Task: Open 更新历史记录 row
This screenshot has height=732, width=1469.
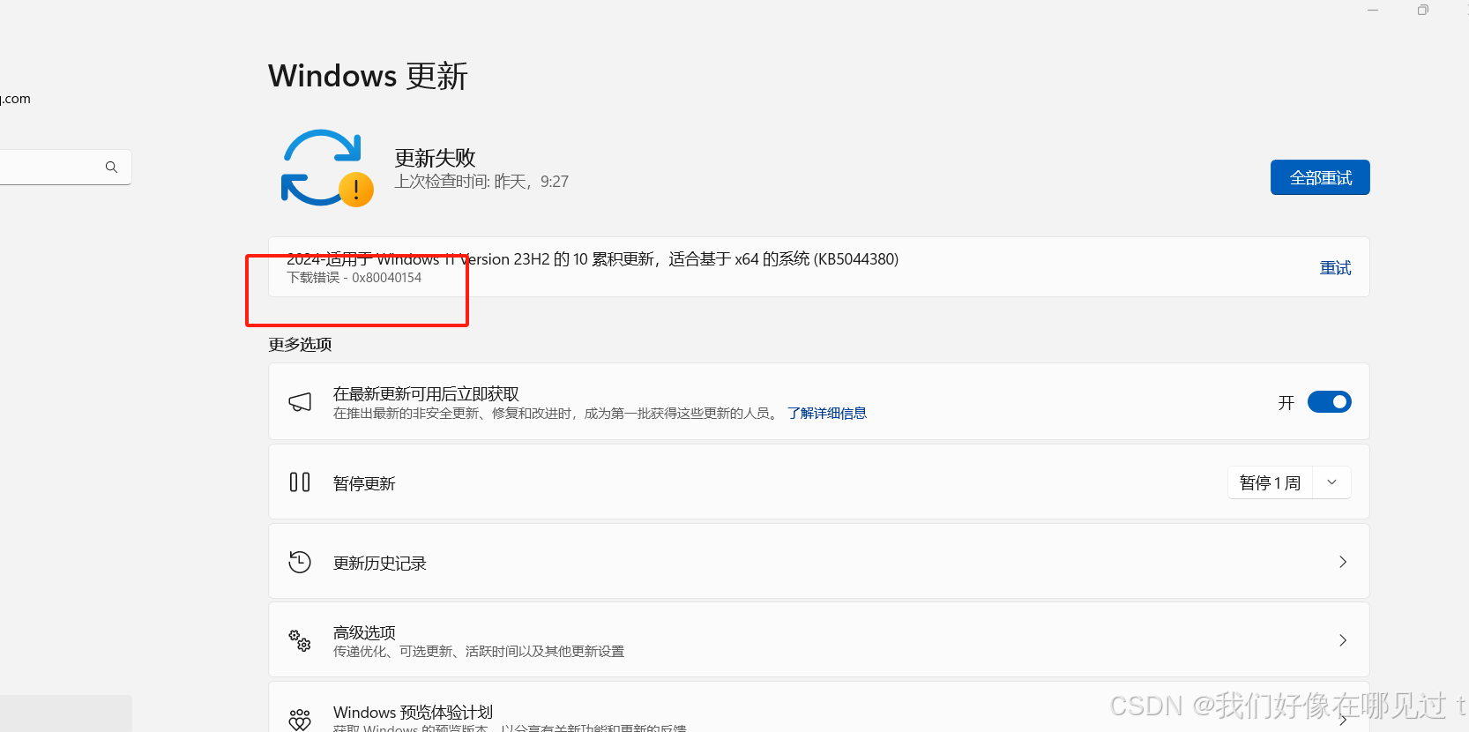Action: click(819, 562)
